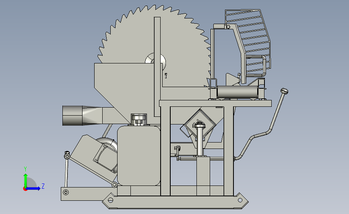349x214 pixels.
Task: Click the round knob atop the lever
Action: click(x=284, y=91)
